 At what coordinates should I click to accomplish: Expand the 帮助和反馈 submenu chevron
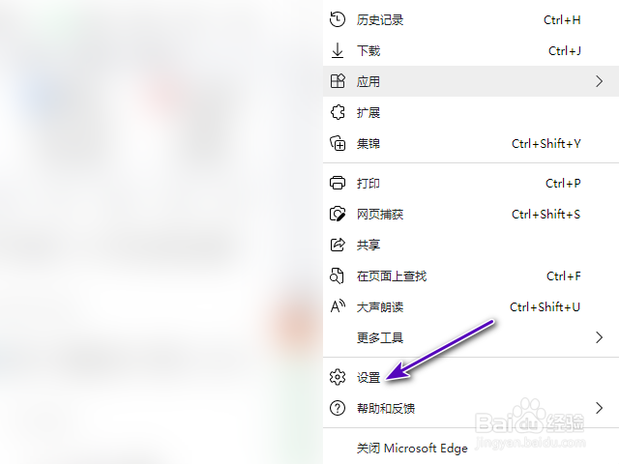coord(600,408)
